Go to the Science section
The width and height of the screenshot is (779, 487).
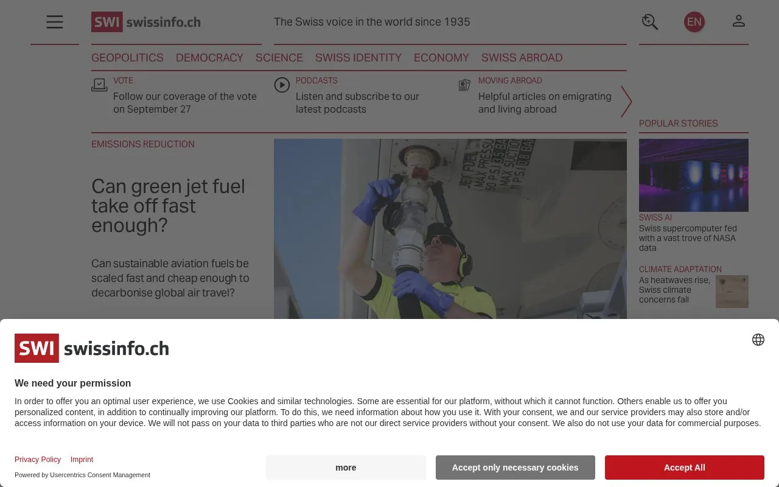(x=279, y=58)
